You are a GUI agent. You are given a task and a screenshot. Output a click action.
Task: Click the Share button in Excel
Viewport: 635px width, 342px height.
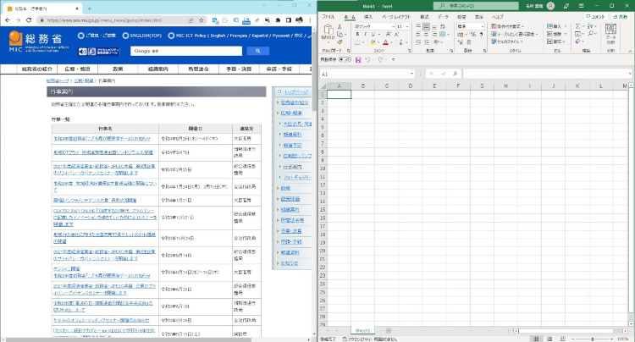click(620, 17)
